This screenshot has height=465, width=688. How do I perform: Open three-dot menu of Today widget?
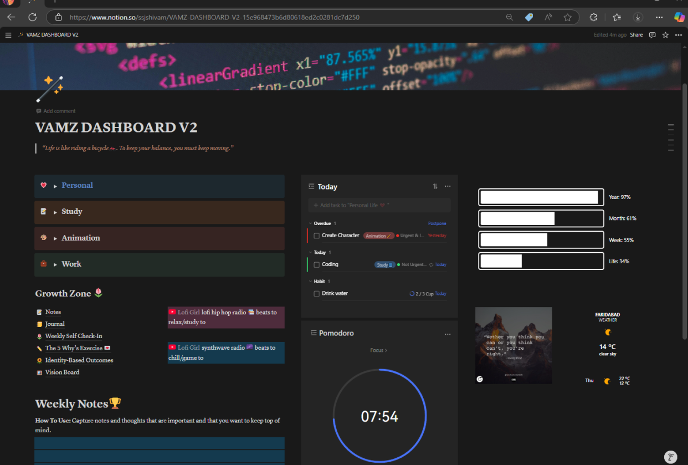pyautogui.click(x=448, y=187)
